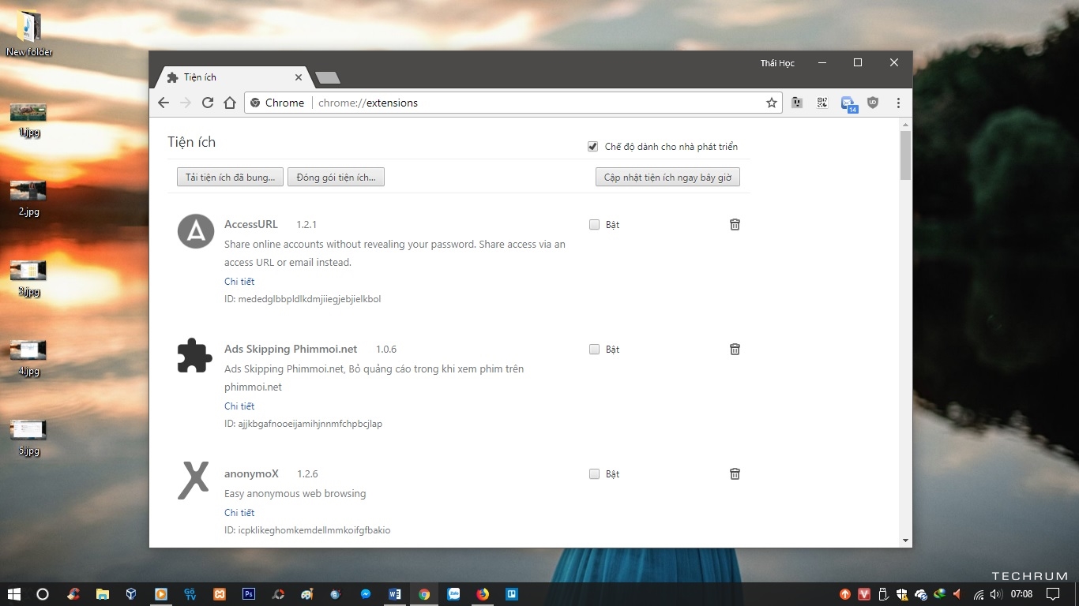Click 'Tải tiện ích đã bung...' button
This screenshot has width=1079, height=606.
coord(230,178)
